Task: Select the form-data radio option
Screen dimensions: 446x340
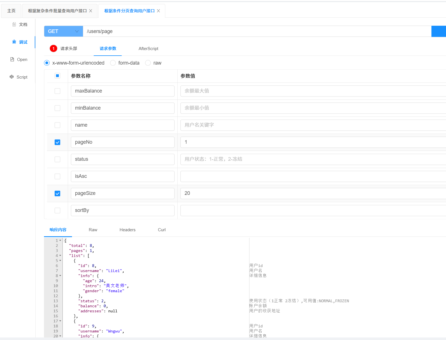Action: click(x=113, y=63)
